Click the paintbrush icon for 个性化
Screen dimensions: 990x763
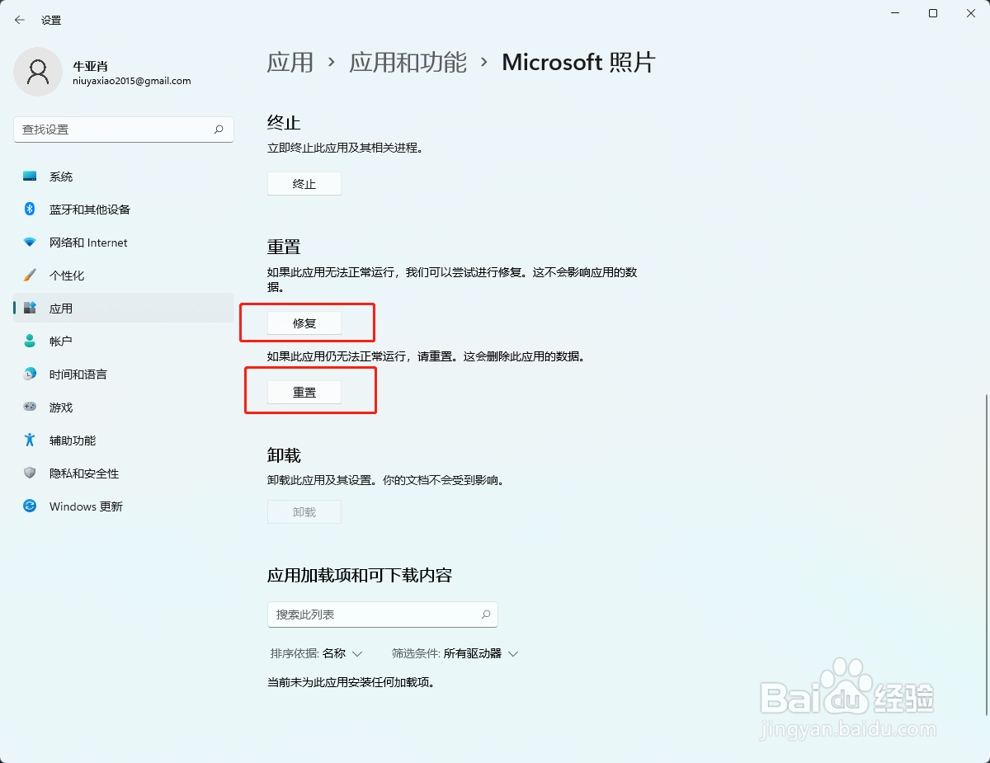(x=30, y=276)
